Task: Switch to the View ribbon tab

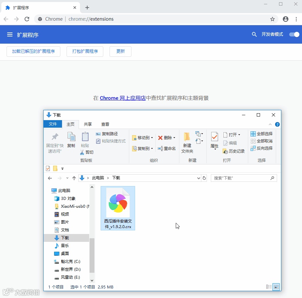Action: 105,124
